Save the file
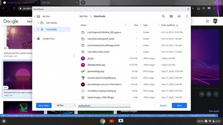 (179, 106)
